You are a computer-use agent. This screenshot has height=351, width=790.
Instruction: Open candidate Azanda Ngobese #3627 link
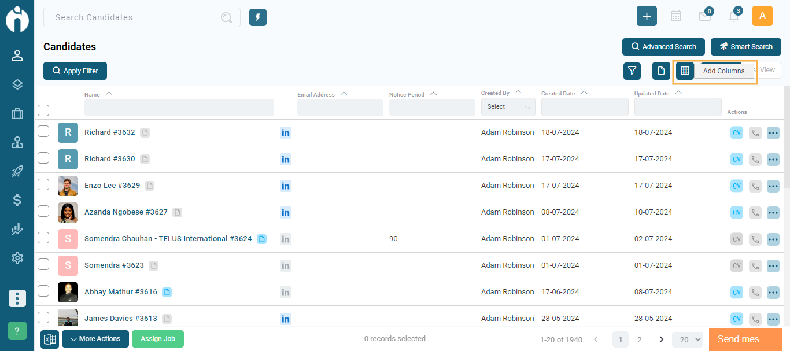tap(126, 212)
